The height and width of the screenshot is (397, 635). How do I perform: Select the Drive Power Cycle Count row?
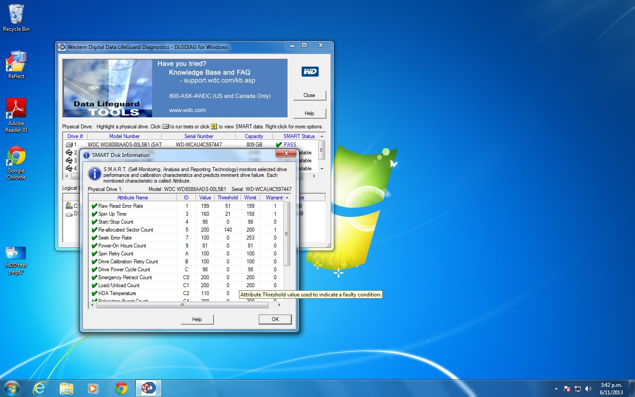(186, 270)
